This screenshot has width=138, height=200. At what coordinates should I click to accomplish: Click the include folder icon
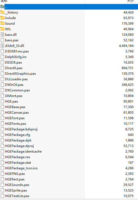[2, 18]
